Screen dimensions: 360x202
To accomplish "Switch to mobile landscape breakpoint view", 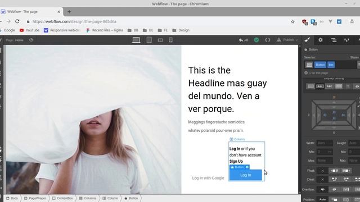I will point(160,40).
